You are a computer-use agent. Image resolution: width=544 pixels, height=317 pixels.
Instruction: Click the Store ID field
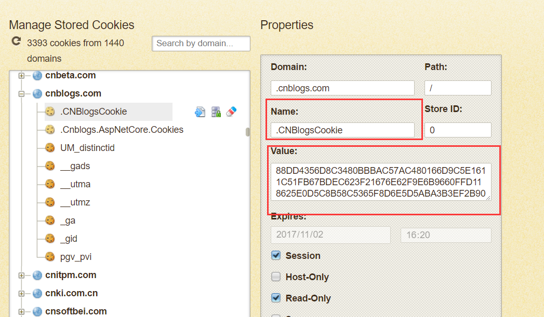pyautogui.click(x=458, y=130)
